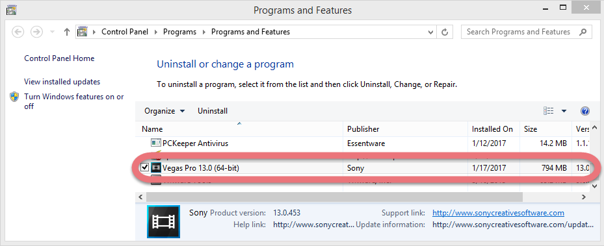Click the 13.0.453 product version value
Viewport: 604px width, 246px height.
tap(287, 212)
